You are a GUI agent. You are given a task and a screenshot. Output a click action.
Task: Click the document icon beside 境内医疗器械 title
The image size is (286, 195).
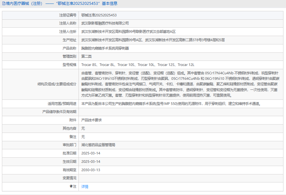4,4
